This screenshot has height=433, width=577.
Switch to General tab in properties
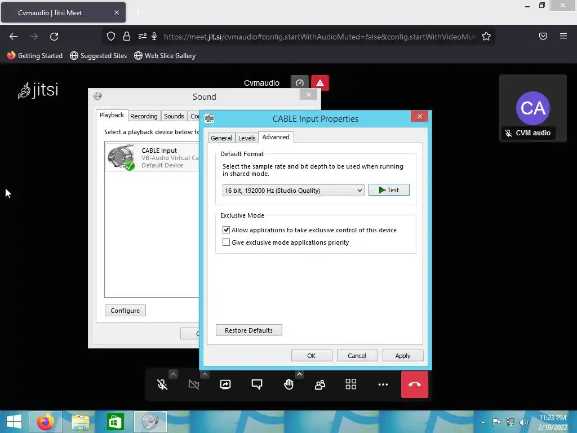[x=221, y=138]
